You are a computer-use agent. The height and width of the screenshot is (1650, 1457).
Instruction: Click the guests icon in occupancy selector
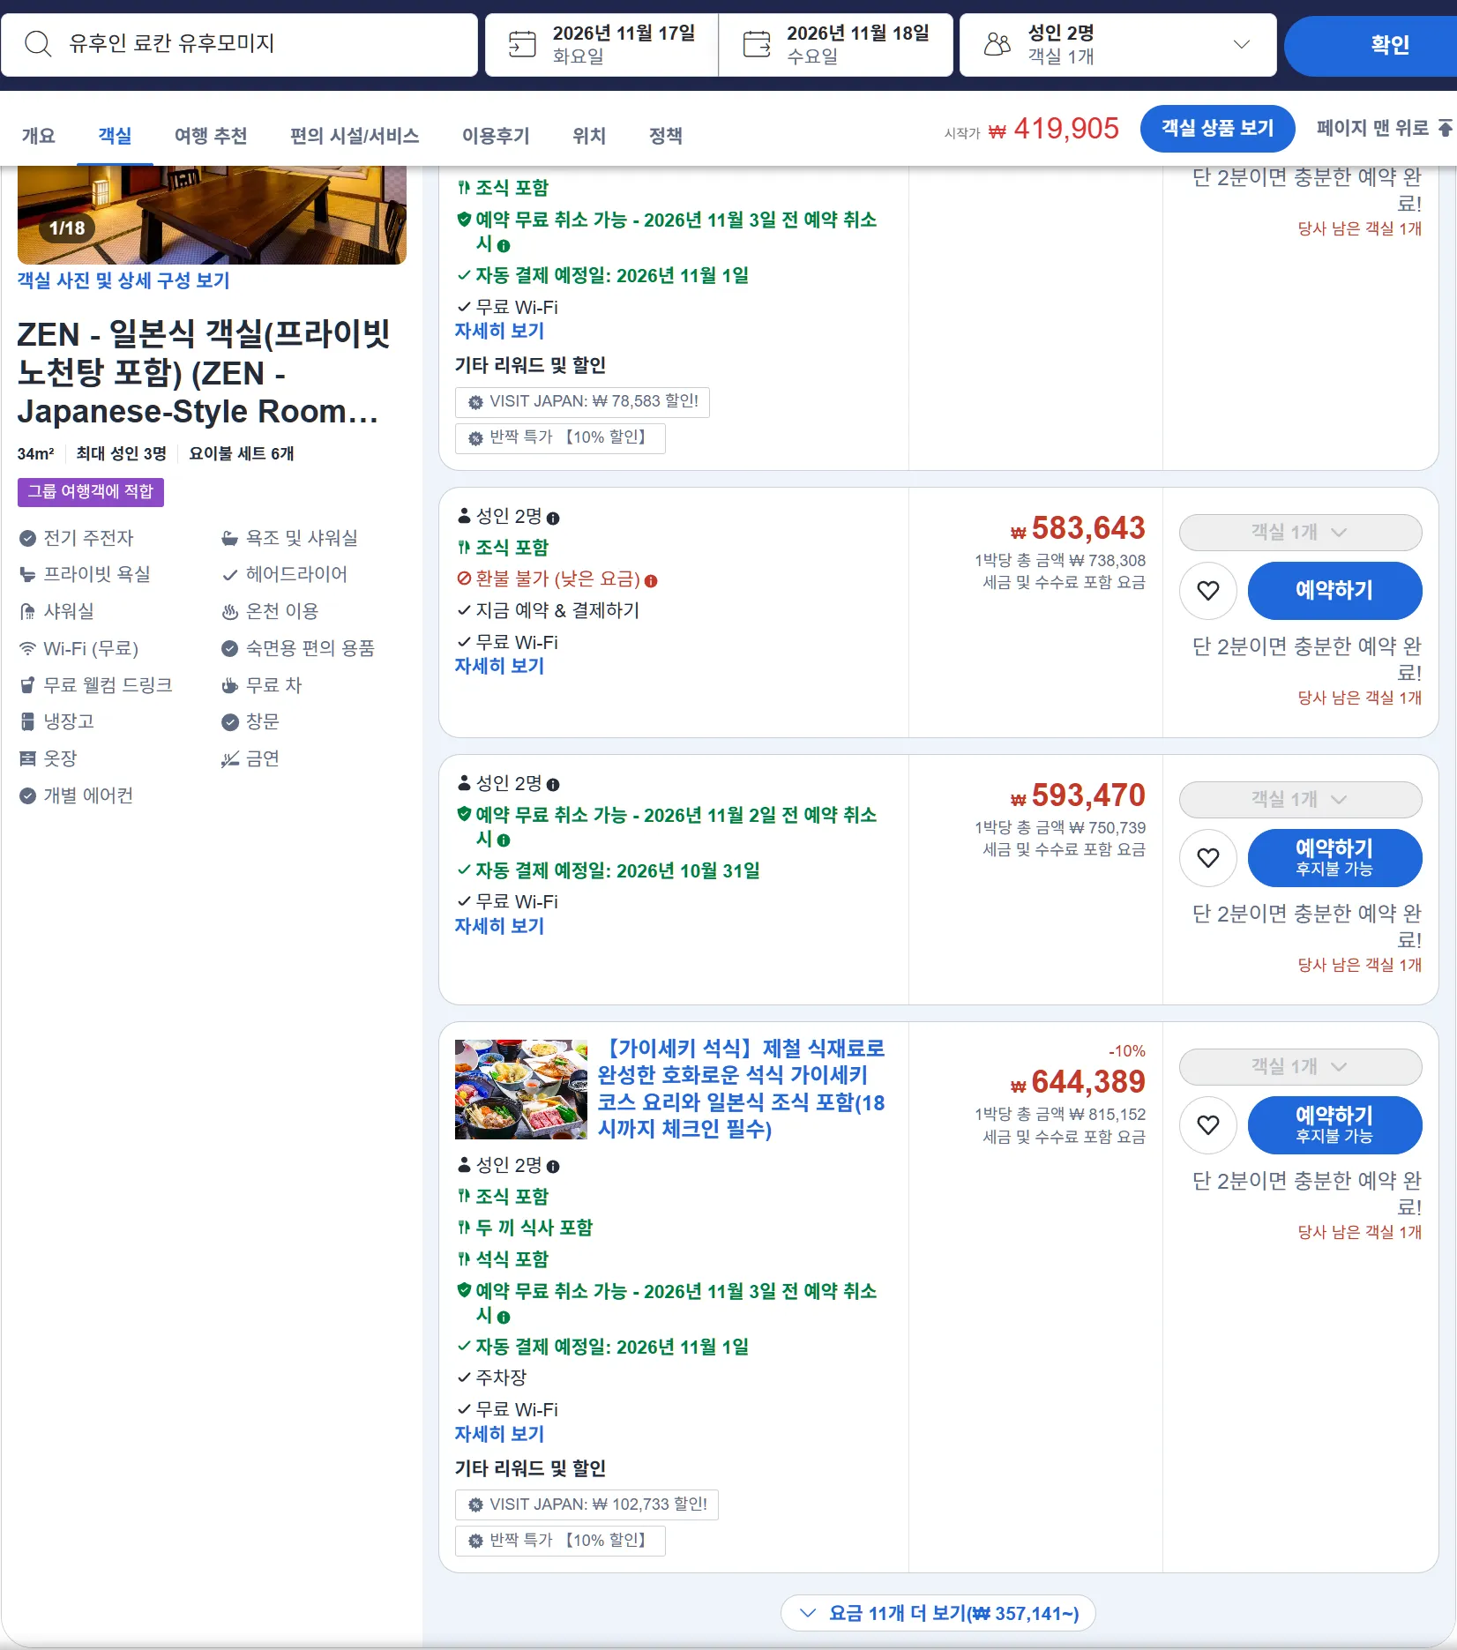pyautogui.click(x=997, y=44)
